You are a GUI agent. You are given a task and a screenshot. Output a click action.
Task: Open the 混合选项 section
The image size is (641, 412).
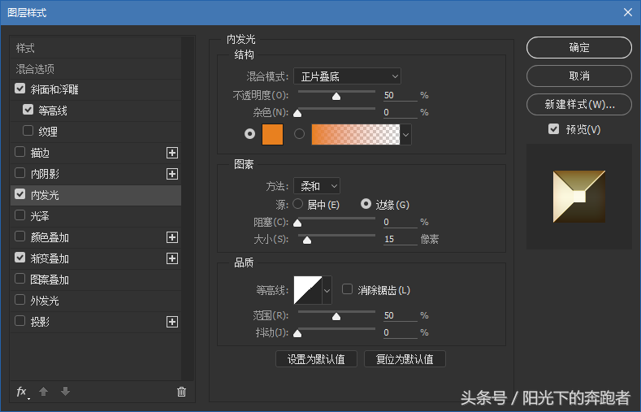96,69
